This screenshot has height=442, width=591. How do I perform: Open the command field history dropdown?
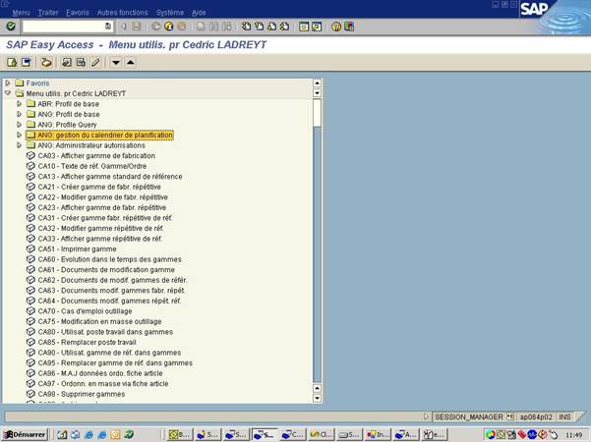108,27
